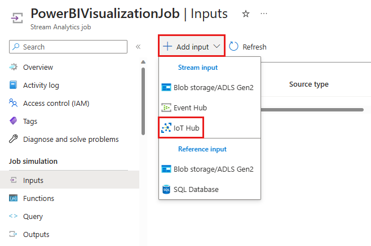Click the plus icon on Add input
The image size is (371, 246).
(167, 46)
